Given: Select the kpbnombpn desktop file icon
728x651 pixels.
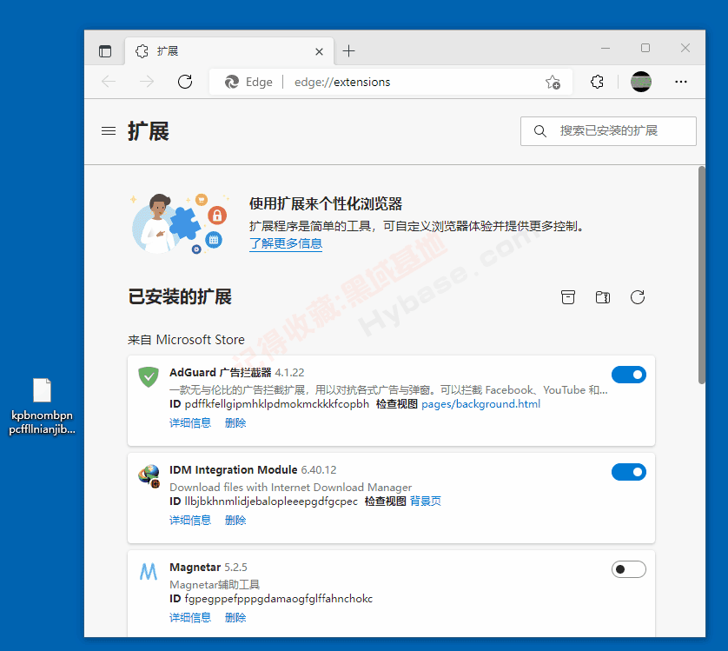Looking at the screenshot, I should click(x=42, y=406).
